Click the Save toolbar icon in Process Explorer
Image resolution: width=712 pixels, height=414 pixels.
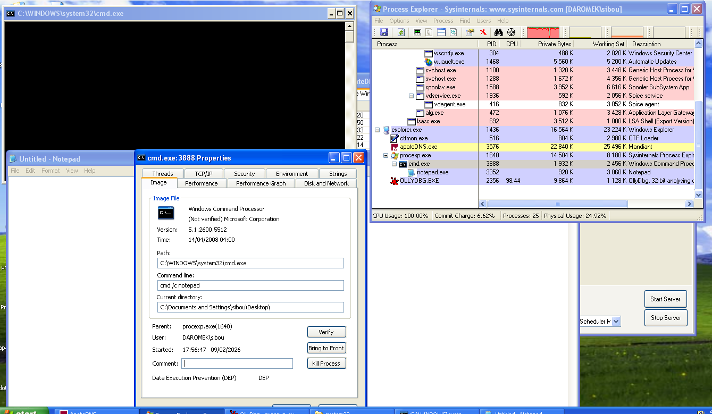click(x=384, y=32)
